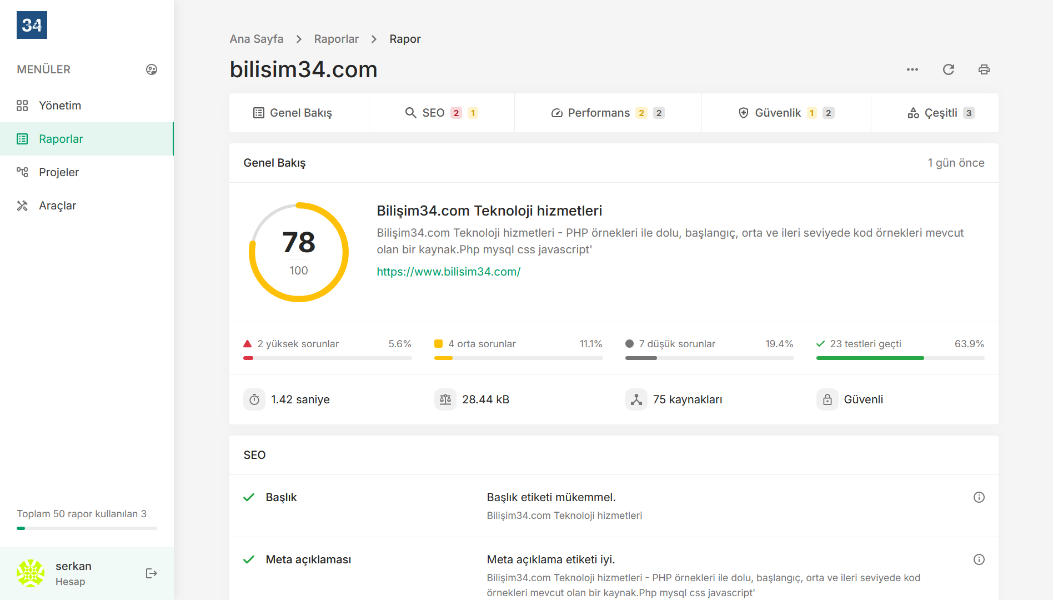Screen dimensions: 1053x600
Task: Click '2 yüksek sorunlar' text
Action: [x=298, y=344]
